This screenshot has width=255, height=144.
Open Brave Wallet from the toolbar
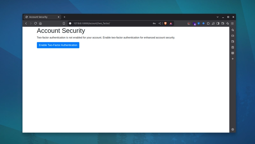222,23
